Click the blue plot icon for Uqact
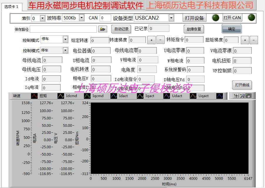The image size is (265, 188). click(x=219, y=96)
